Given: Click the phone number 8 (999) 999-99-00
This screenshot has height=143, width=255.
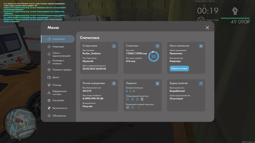Looking at the screenshot, I should coord(93,99).
